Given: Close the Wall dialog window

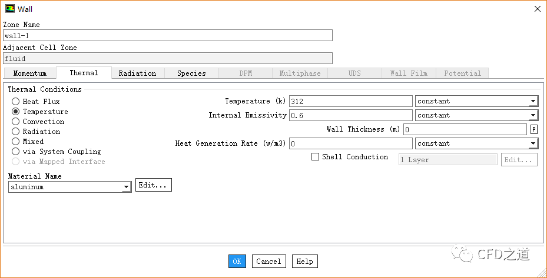Looking at the screenshot, I should pos(536,9).
